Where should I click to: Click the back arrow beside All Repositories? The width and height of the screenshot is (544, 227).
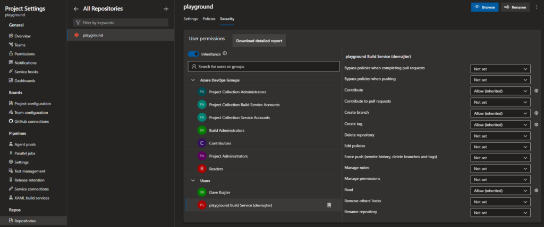pos(76,9)
